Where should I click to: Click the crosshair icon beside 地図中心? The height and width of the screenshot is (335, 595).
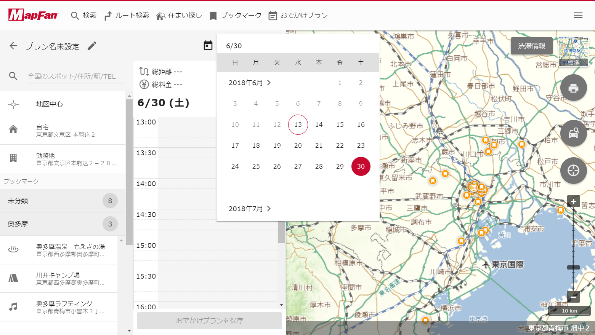pos(13,104)
